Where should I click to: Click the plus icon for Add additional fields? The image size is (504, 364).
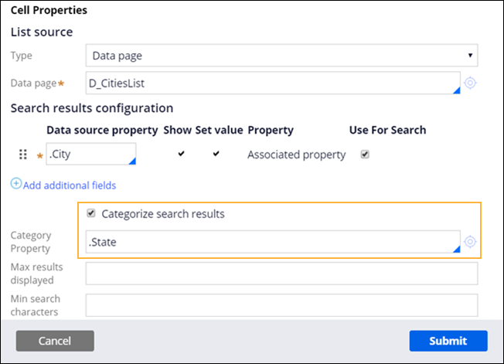pos(16,185)
